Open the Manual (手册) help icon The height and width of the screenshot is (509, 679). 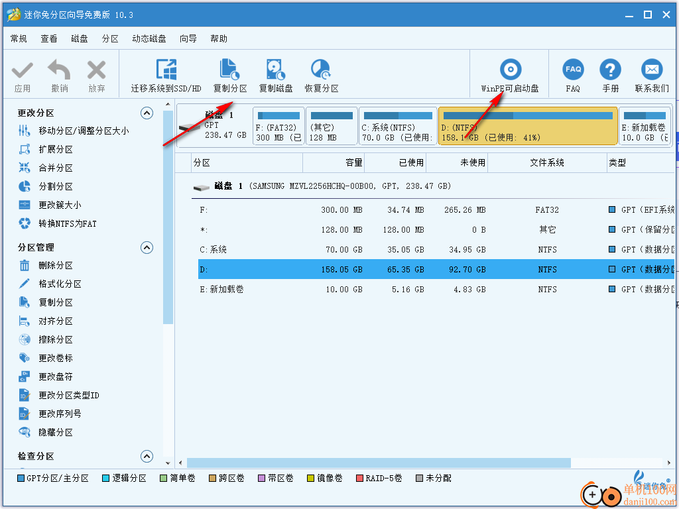coord(610,70)
